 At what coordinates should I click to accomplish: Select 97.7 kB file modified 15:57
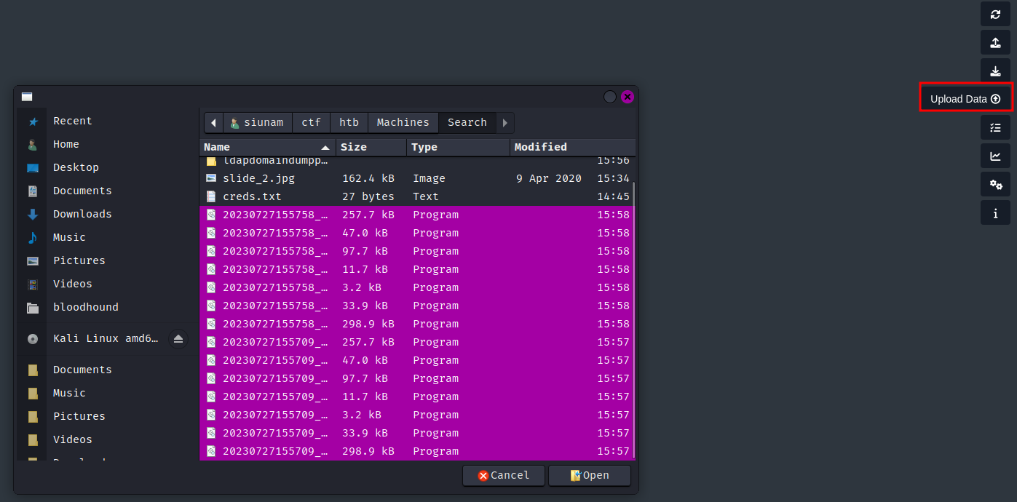point(416,378)
